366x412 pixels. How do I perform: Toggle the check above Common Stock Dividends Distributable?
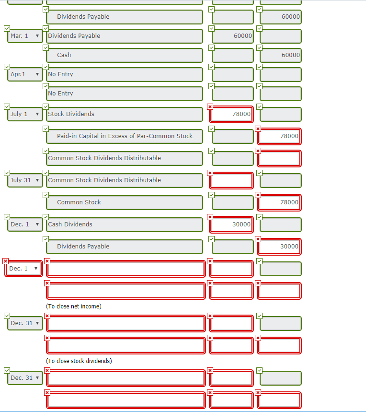(x=46, y=150)
